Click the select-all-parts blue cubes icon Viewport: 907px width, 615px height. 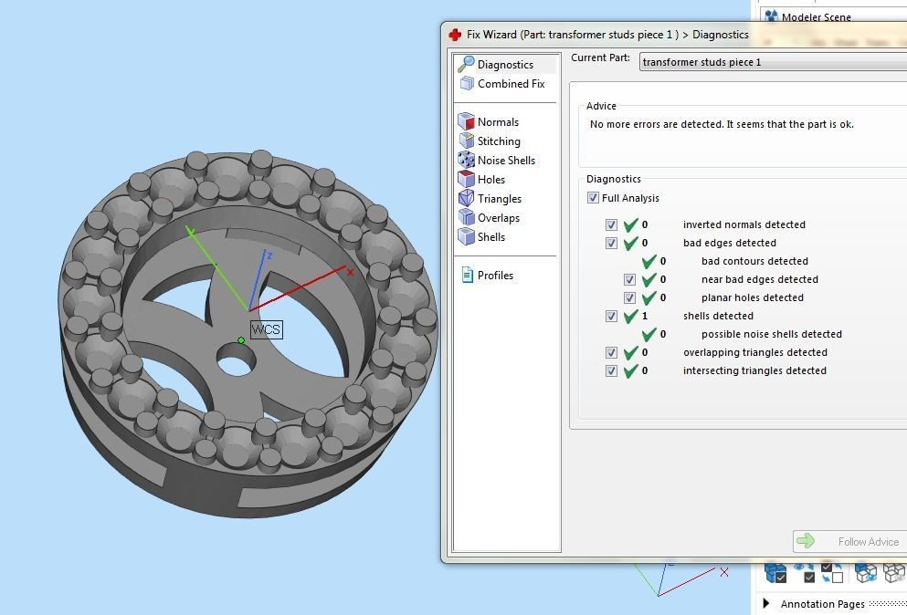tap(775, 572)
